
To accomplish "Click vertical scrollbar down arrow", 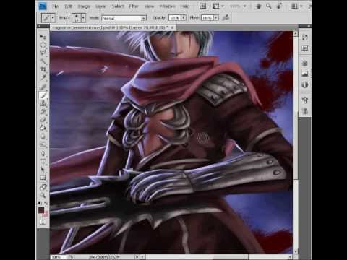I will [x=296, y=251].
